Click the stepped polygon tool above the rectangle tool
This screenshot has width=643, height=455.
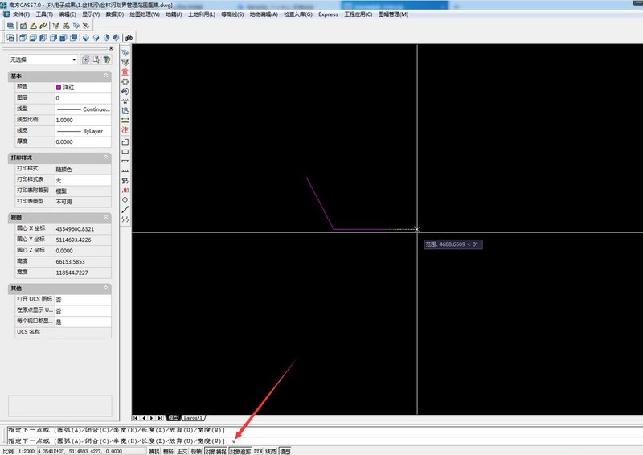(125, 141)
